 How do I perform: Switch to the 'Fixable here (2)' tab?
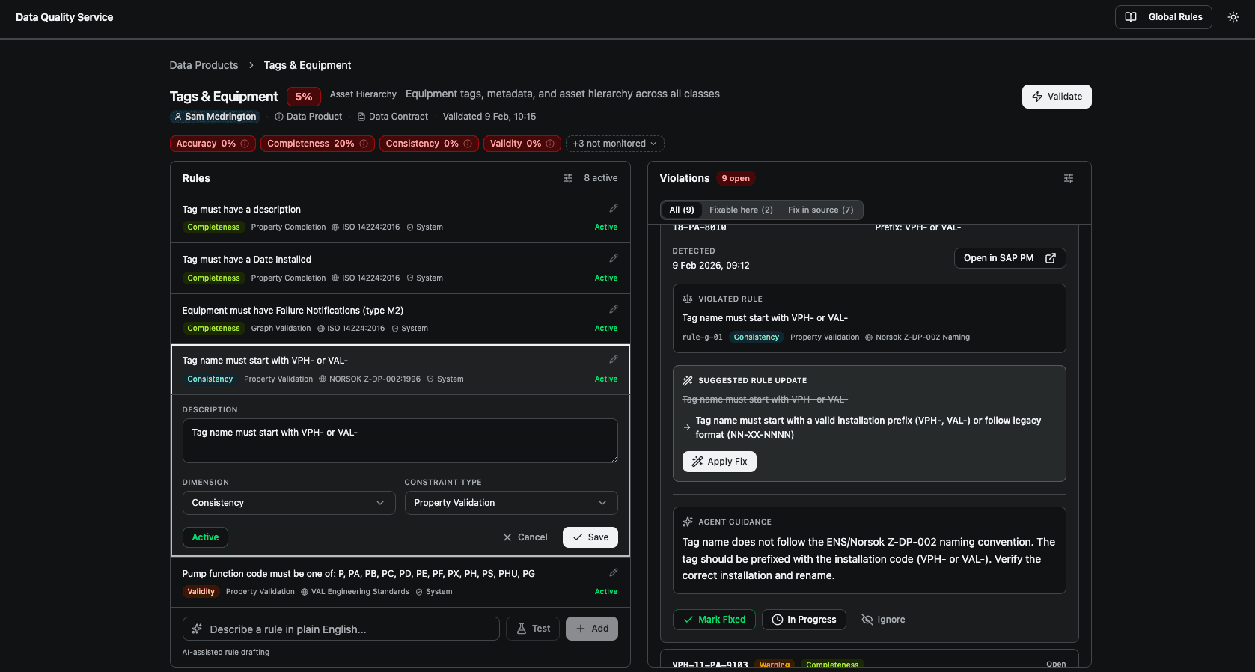(x=741, y=210)
